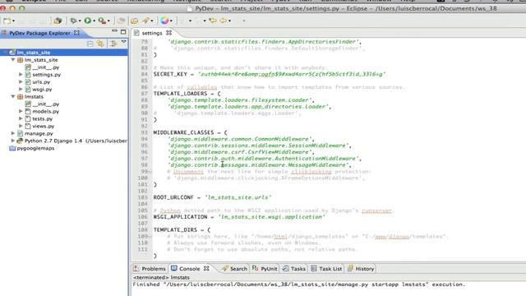Click the ROOT_URLCONF line in editor
The width and height of the screenshot is (526, 296).
point(212,197)
